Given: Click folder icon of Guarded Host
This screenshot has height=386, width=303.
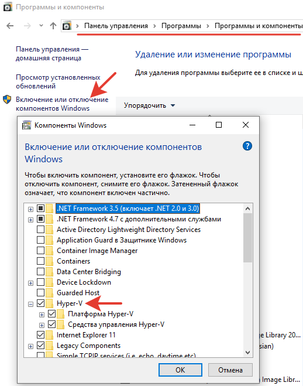Looking at the screenshot, I should 49,293.
